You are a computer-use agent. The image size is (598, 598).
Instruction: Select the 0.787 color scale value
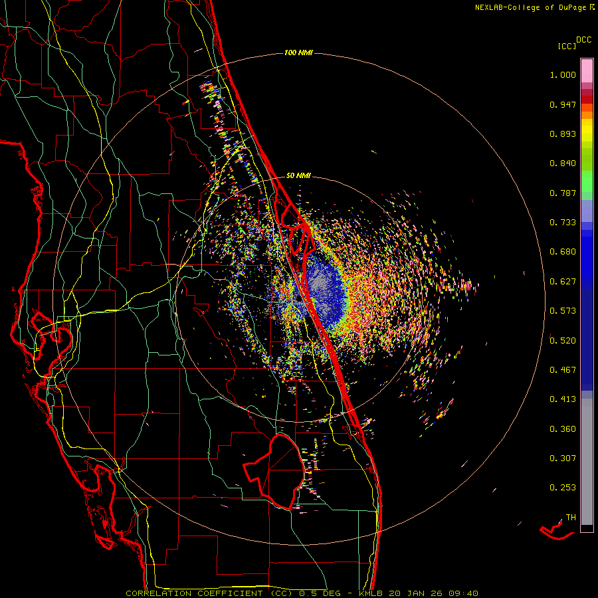pos(563,193)
